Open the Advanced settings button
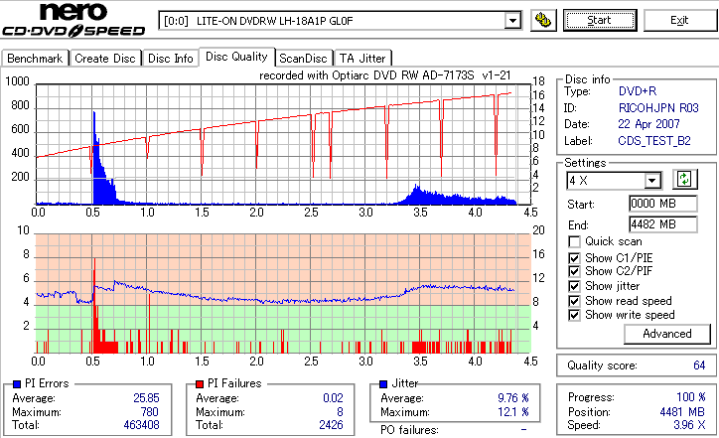 pos(666,334)
